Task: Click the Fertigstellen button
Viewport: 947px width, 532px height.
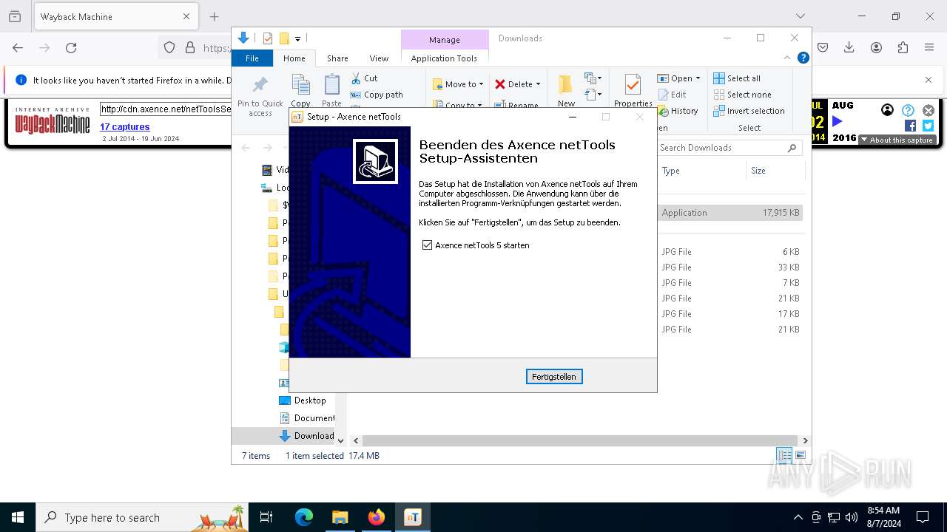Action: 554,376
